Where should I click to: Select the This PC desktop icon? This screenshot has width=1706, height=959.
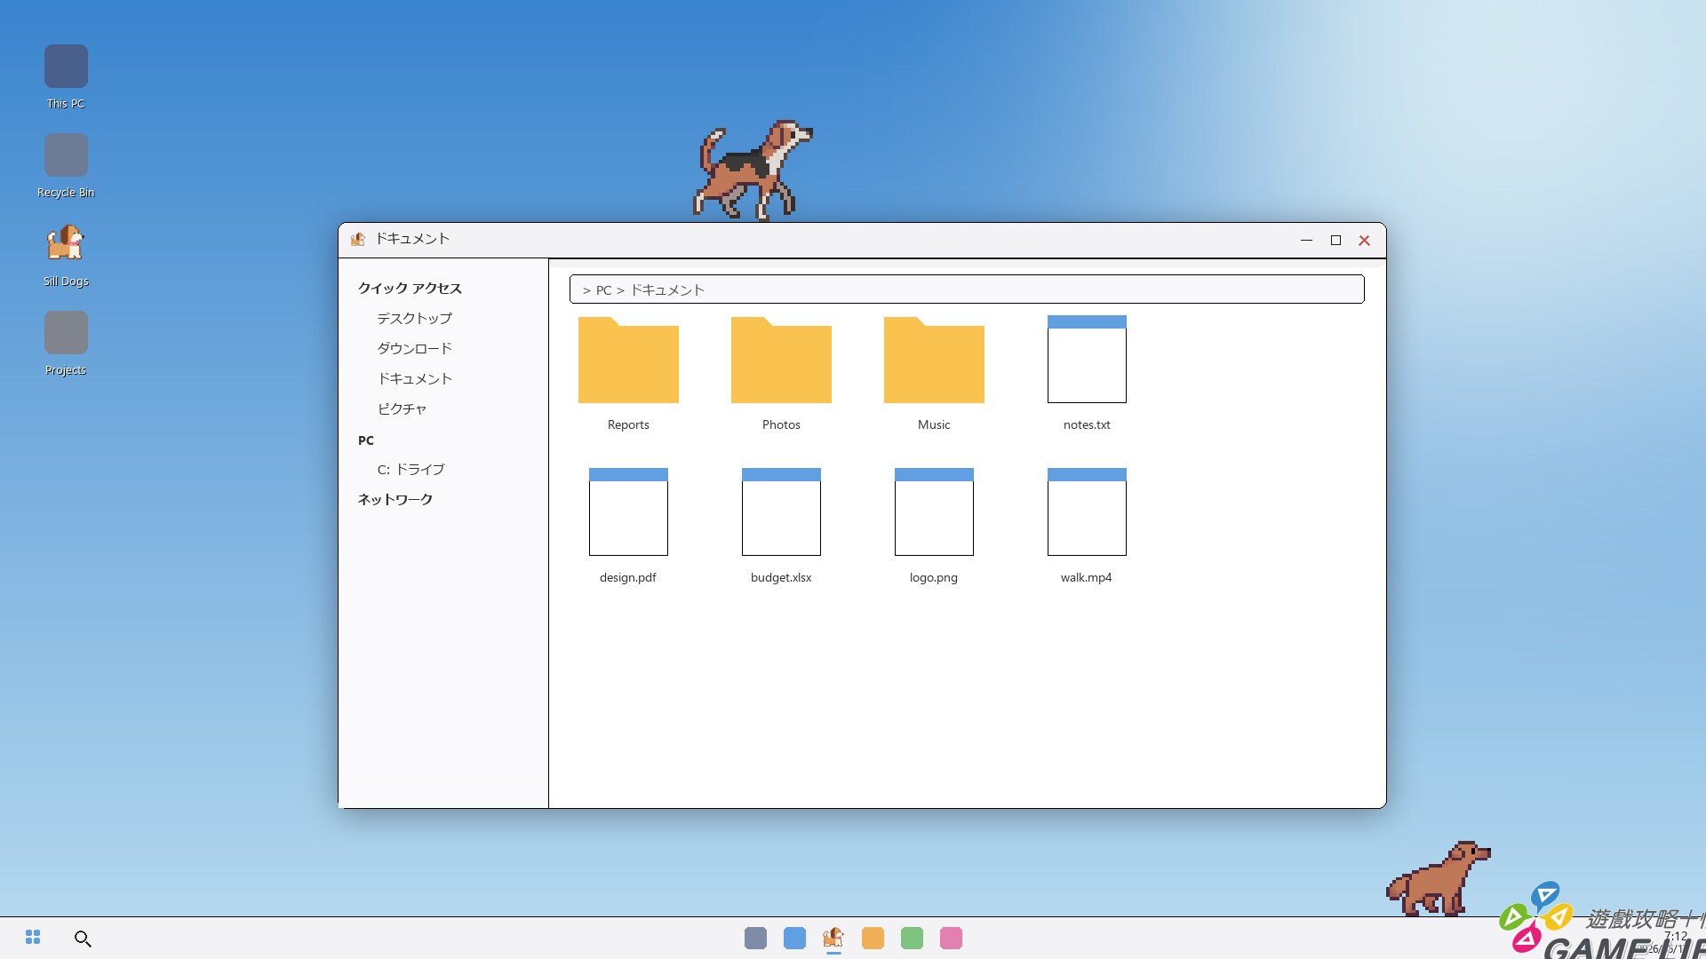click(x=66, y=67)
